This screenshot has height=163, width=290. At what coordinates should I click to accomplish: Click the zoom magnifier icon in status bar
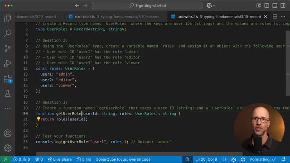(x=187, y=159)
